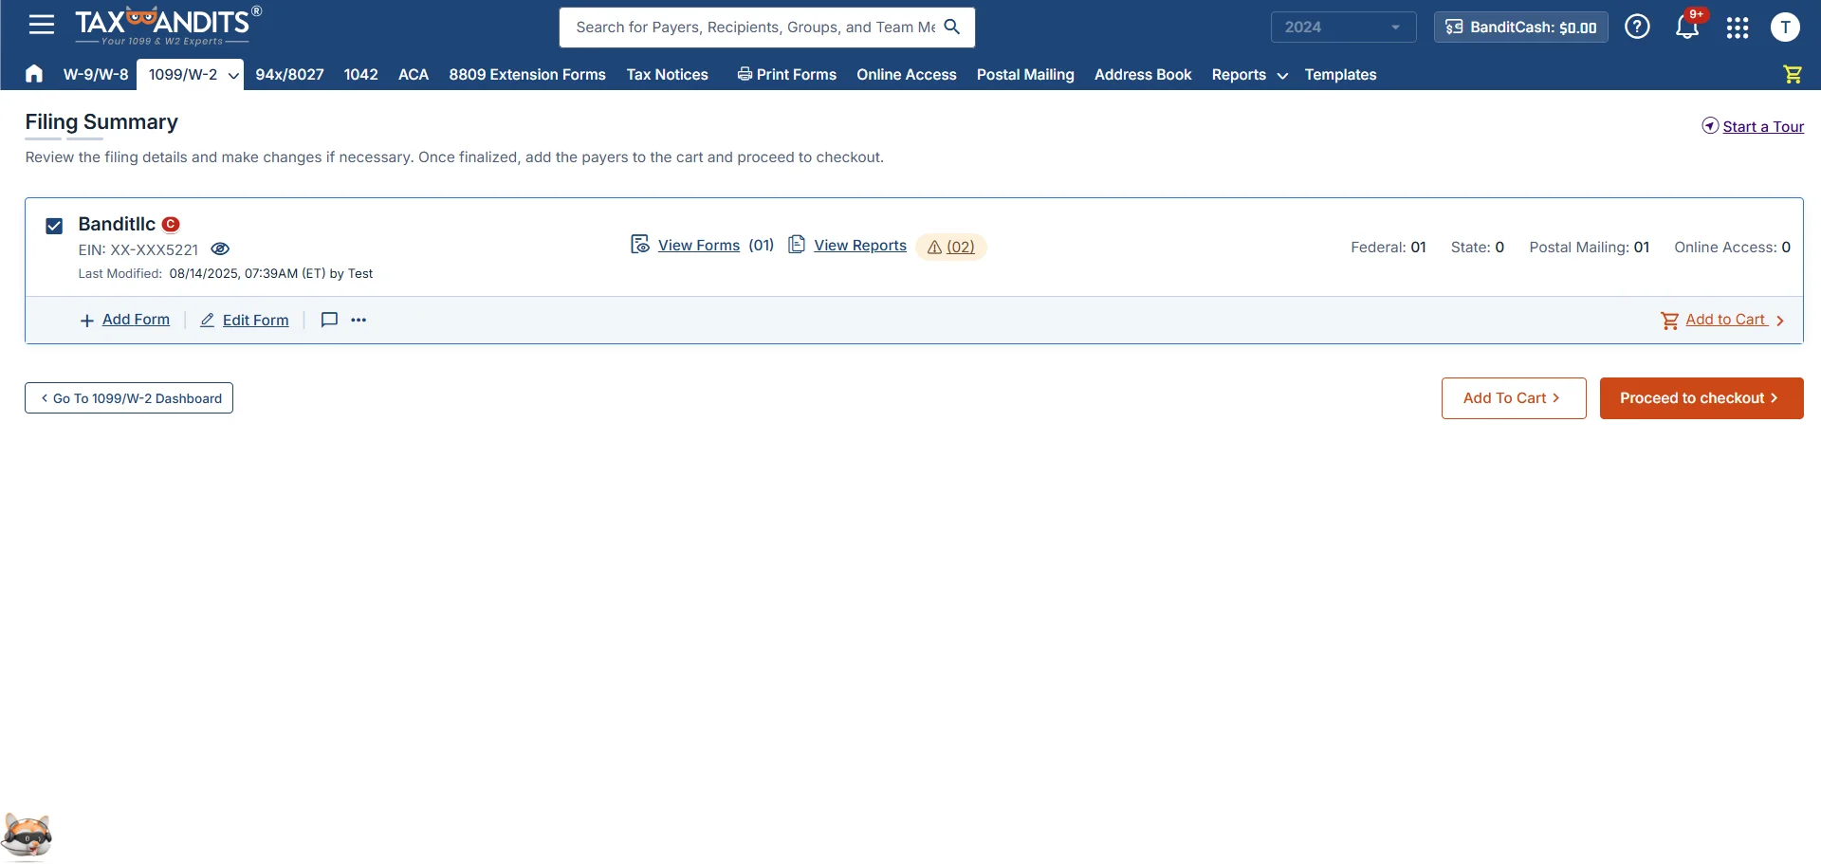Open the three-dot more options menu
This screenshot has height=864, width=1821.
(x=359, y=320)
